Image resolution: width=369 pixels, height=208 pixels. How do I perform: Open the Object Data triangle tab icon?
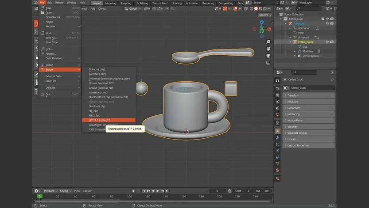[277, 163]
